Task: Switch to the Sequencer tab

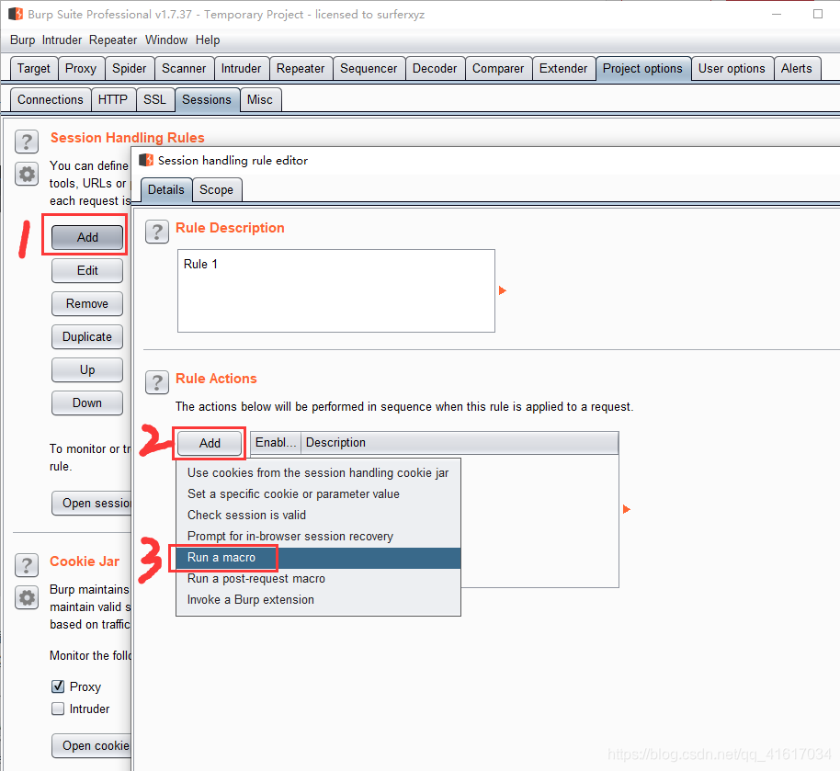Action: click(369, 69)
